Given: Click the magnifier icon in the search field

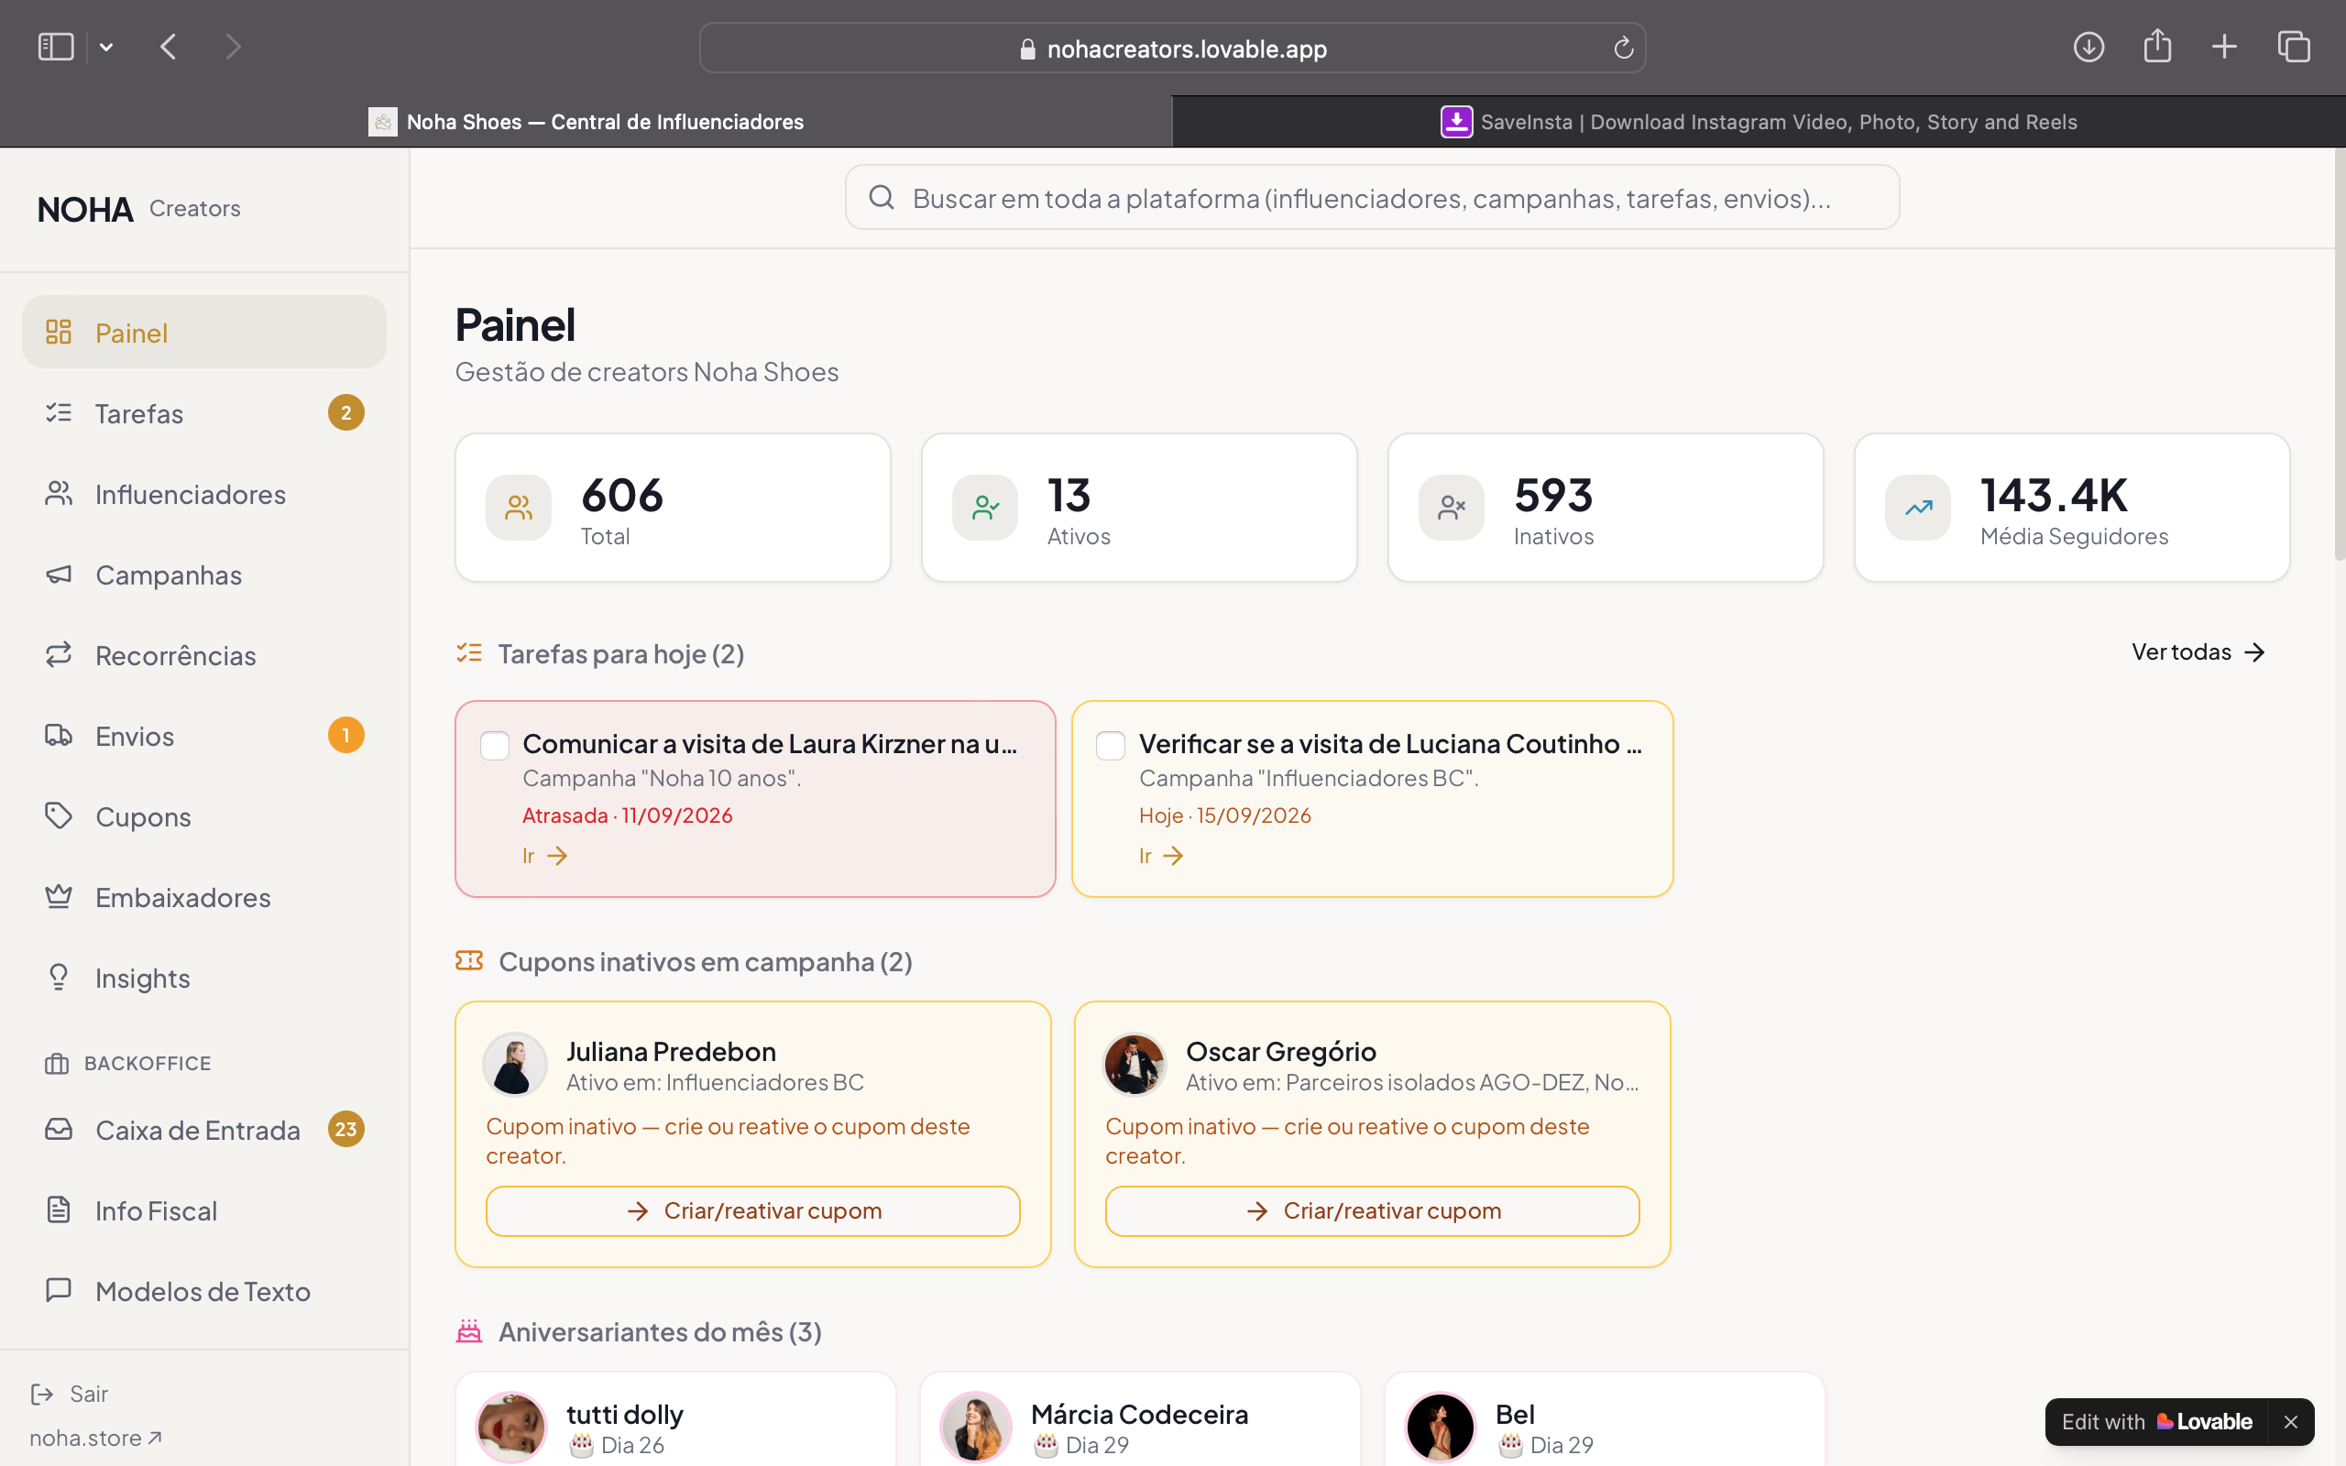Looking at the screenshot, I should pyautogui.click(x=882, y=197).
